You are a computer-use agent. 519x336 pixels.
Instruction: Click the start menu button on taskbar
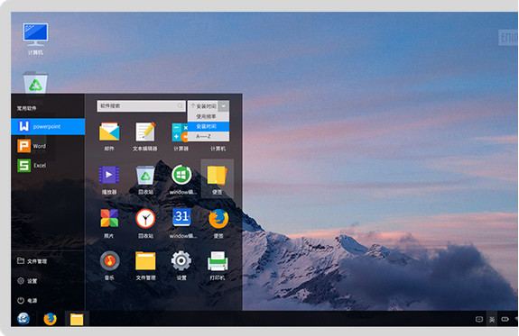(x=23, y=319)
